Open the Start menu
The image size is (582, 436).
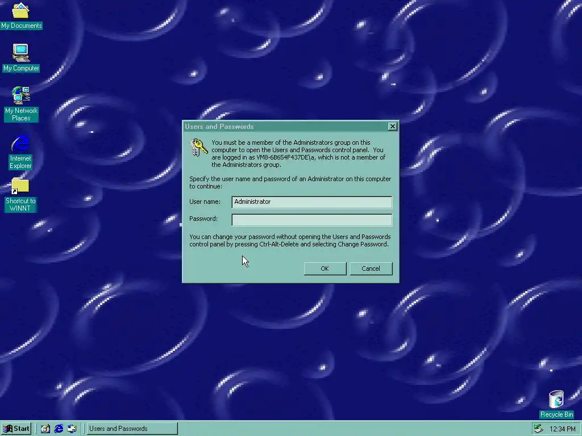click(x=16, y=429)
